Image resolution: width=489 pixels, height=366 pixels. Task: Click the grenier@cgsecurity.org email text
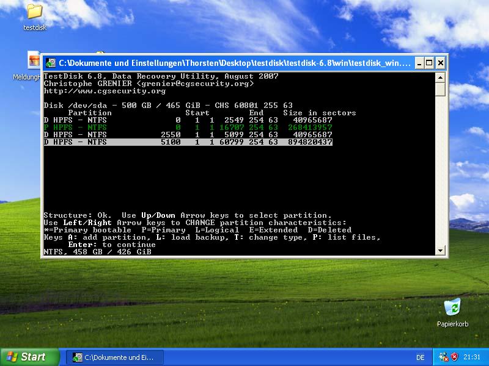(x=195, y=84)
